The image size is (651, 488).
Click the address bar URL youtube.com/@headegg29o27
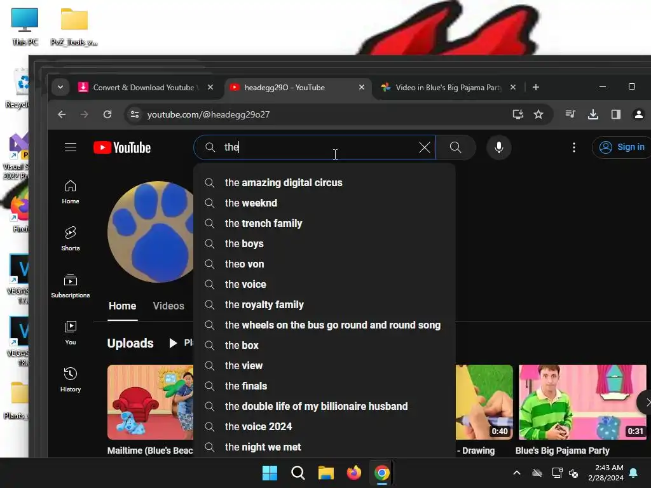point(209,114)
